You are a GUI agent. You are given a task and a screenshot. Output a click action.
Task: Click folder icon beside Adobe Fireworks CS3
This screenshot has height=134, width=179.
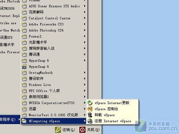pyautogui.click(x=24, y=24)
